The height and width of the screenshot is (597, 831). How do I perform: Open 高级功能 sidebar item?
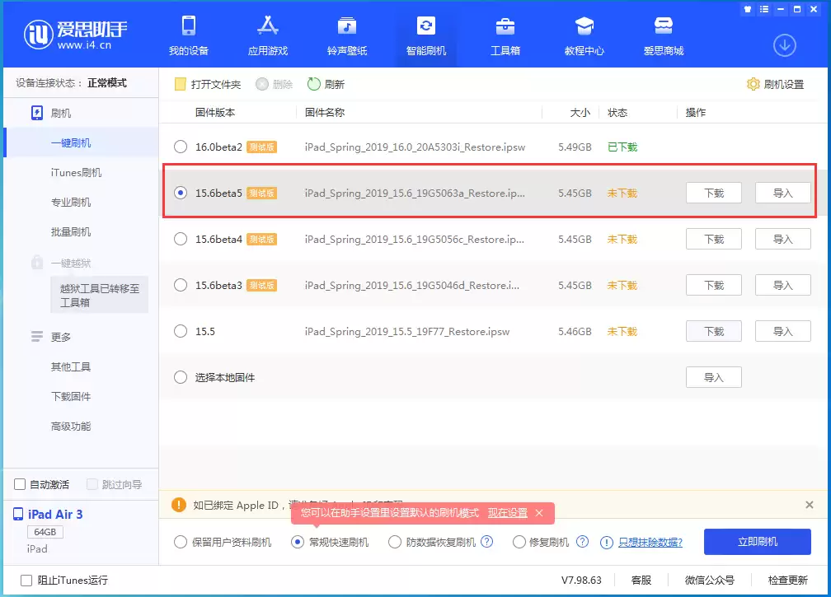pyautogui.click(x=71, y=426)
